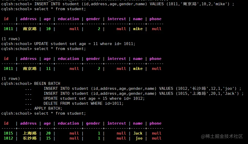Viewport: 248px width, 144px height.
Task: Click the education null in joo's row
Action: 74,138
